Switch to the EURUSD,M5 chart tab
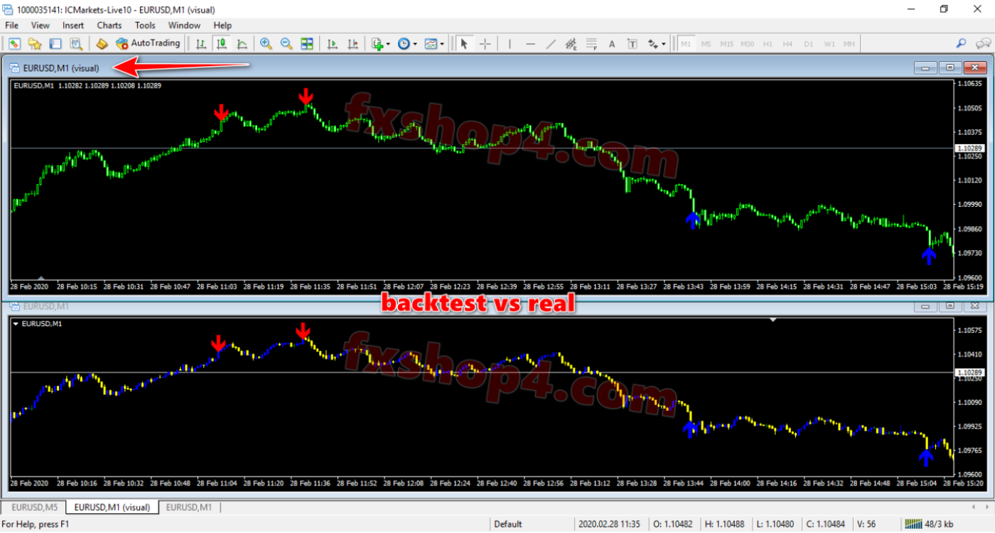The height and width of the screenshot is (533, 995). tap(34, 507)
